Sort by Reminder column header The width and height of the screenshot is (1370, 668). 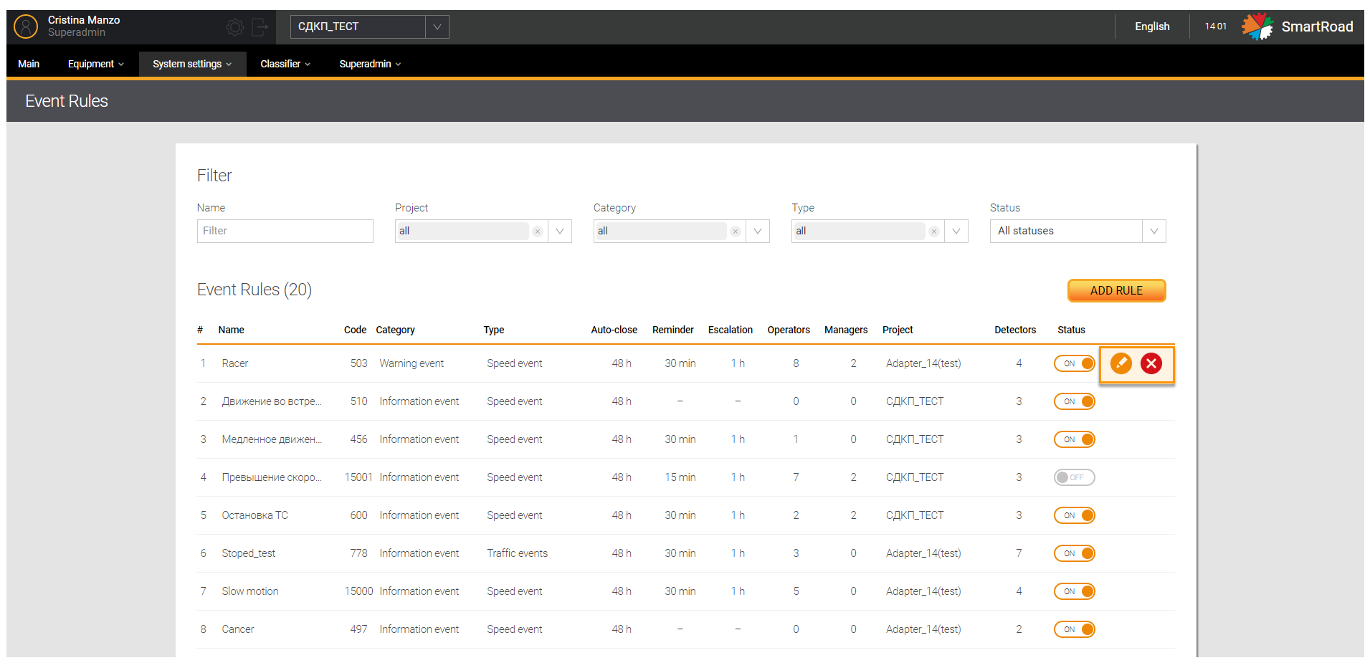[x=673, y=330]
